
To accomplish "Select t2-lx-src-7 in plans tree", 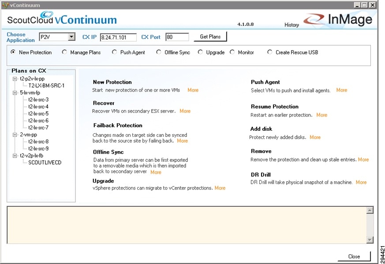I will click(38, 128).
